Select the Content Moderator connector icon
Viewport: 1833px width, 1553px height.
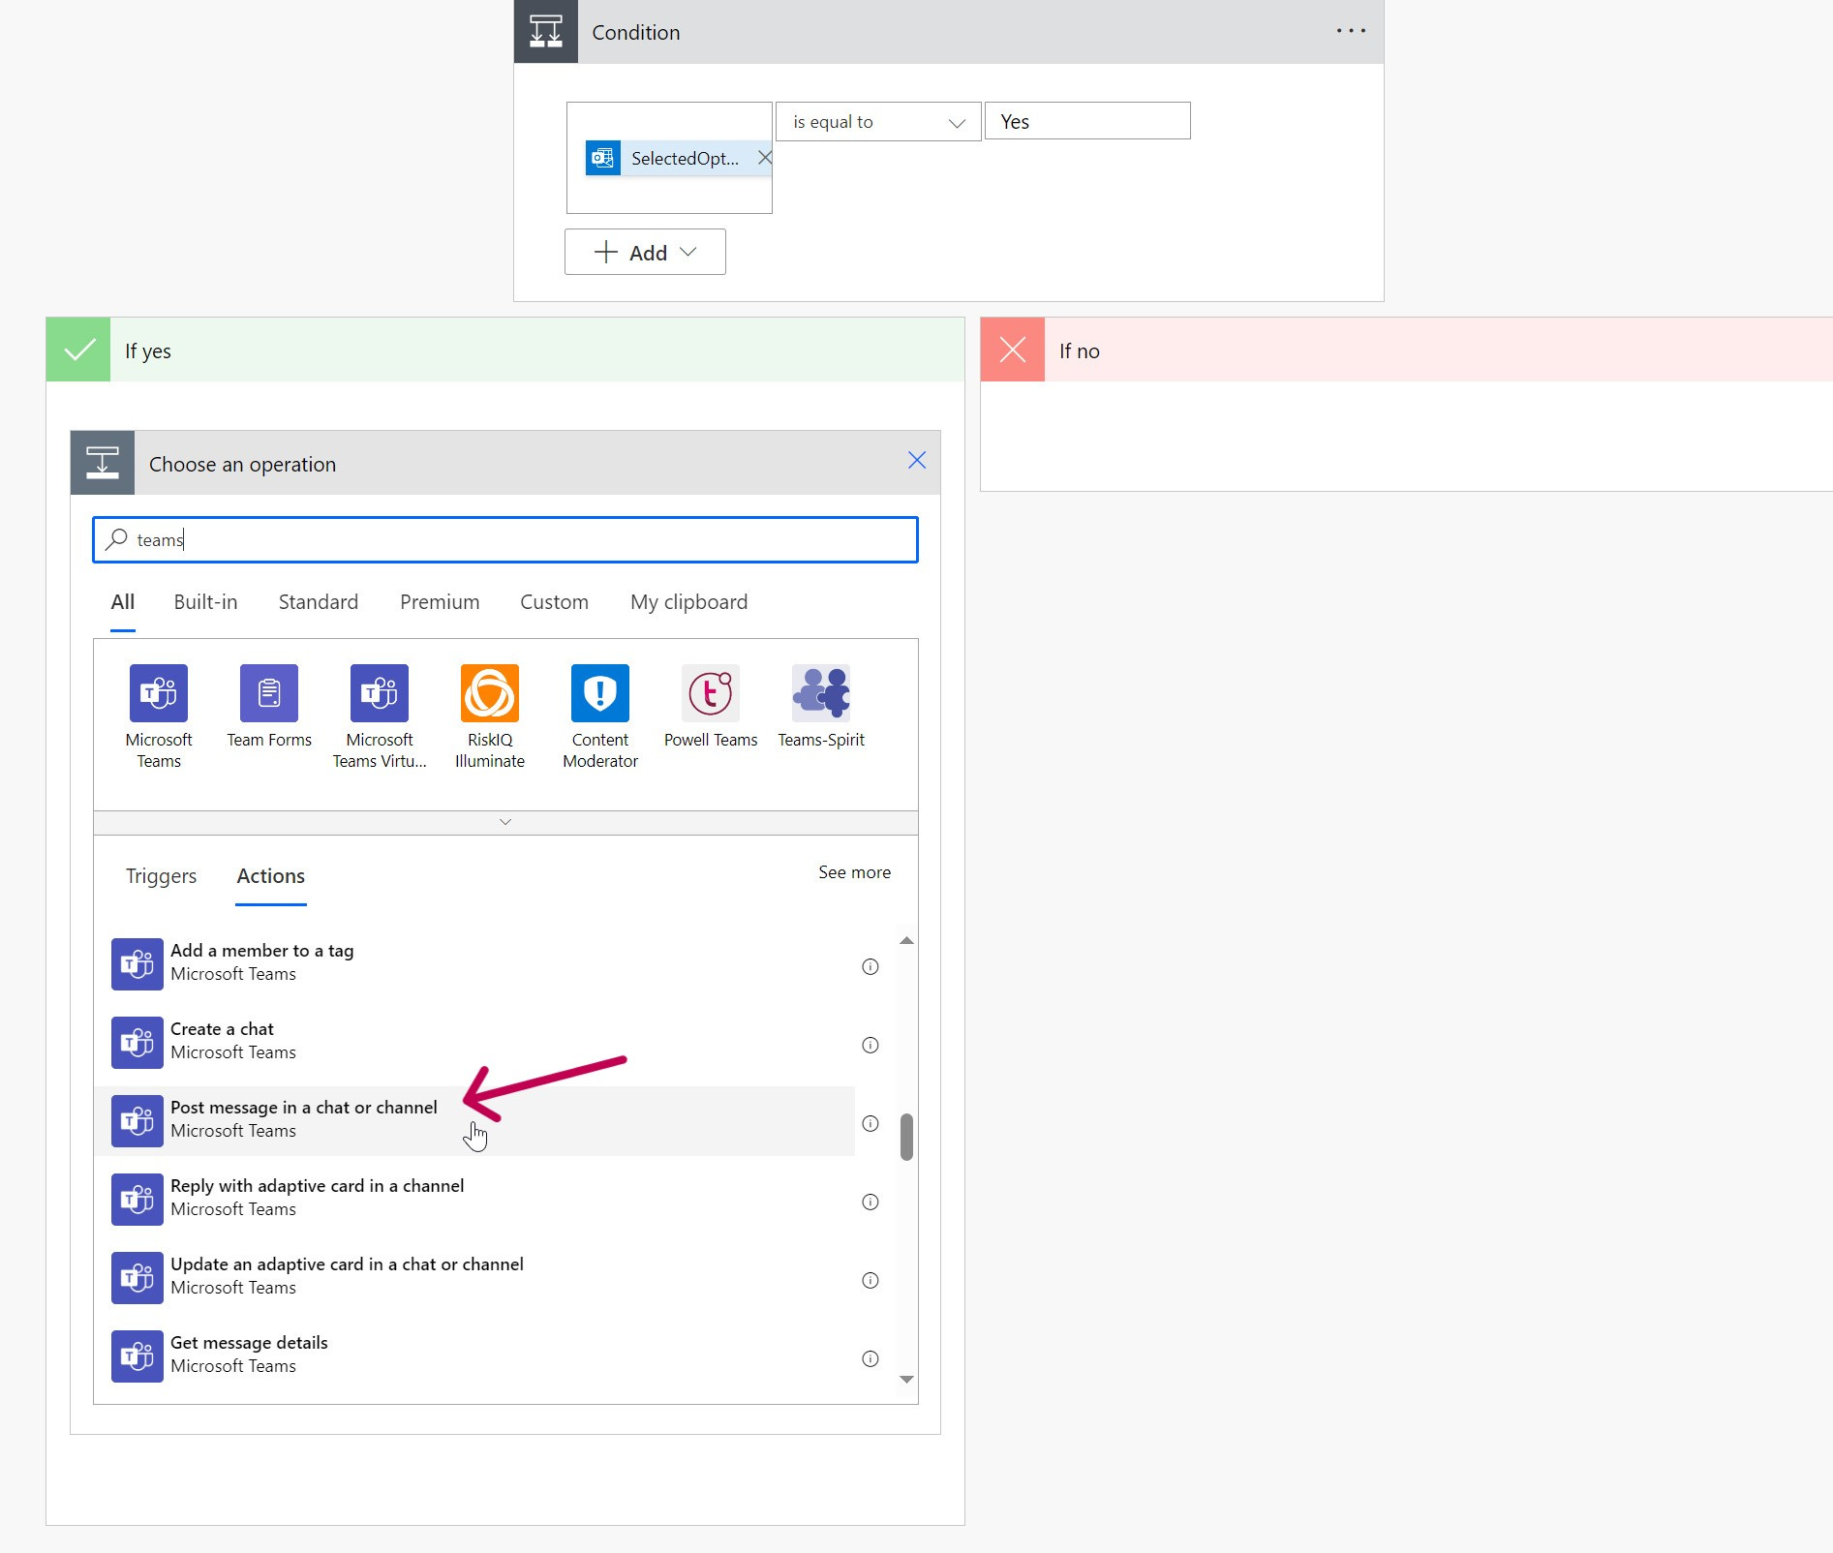[600, 693]
